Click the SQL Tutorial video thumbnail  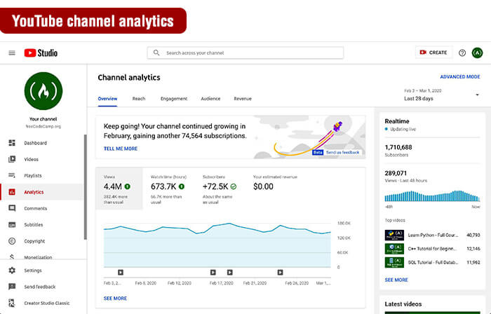click(394, 262)
